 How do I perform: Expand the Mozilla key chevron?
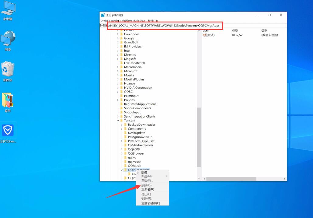[x=118, y=75]
